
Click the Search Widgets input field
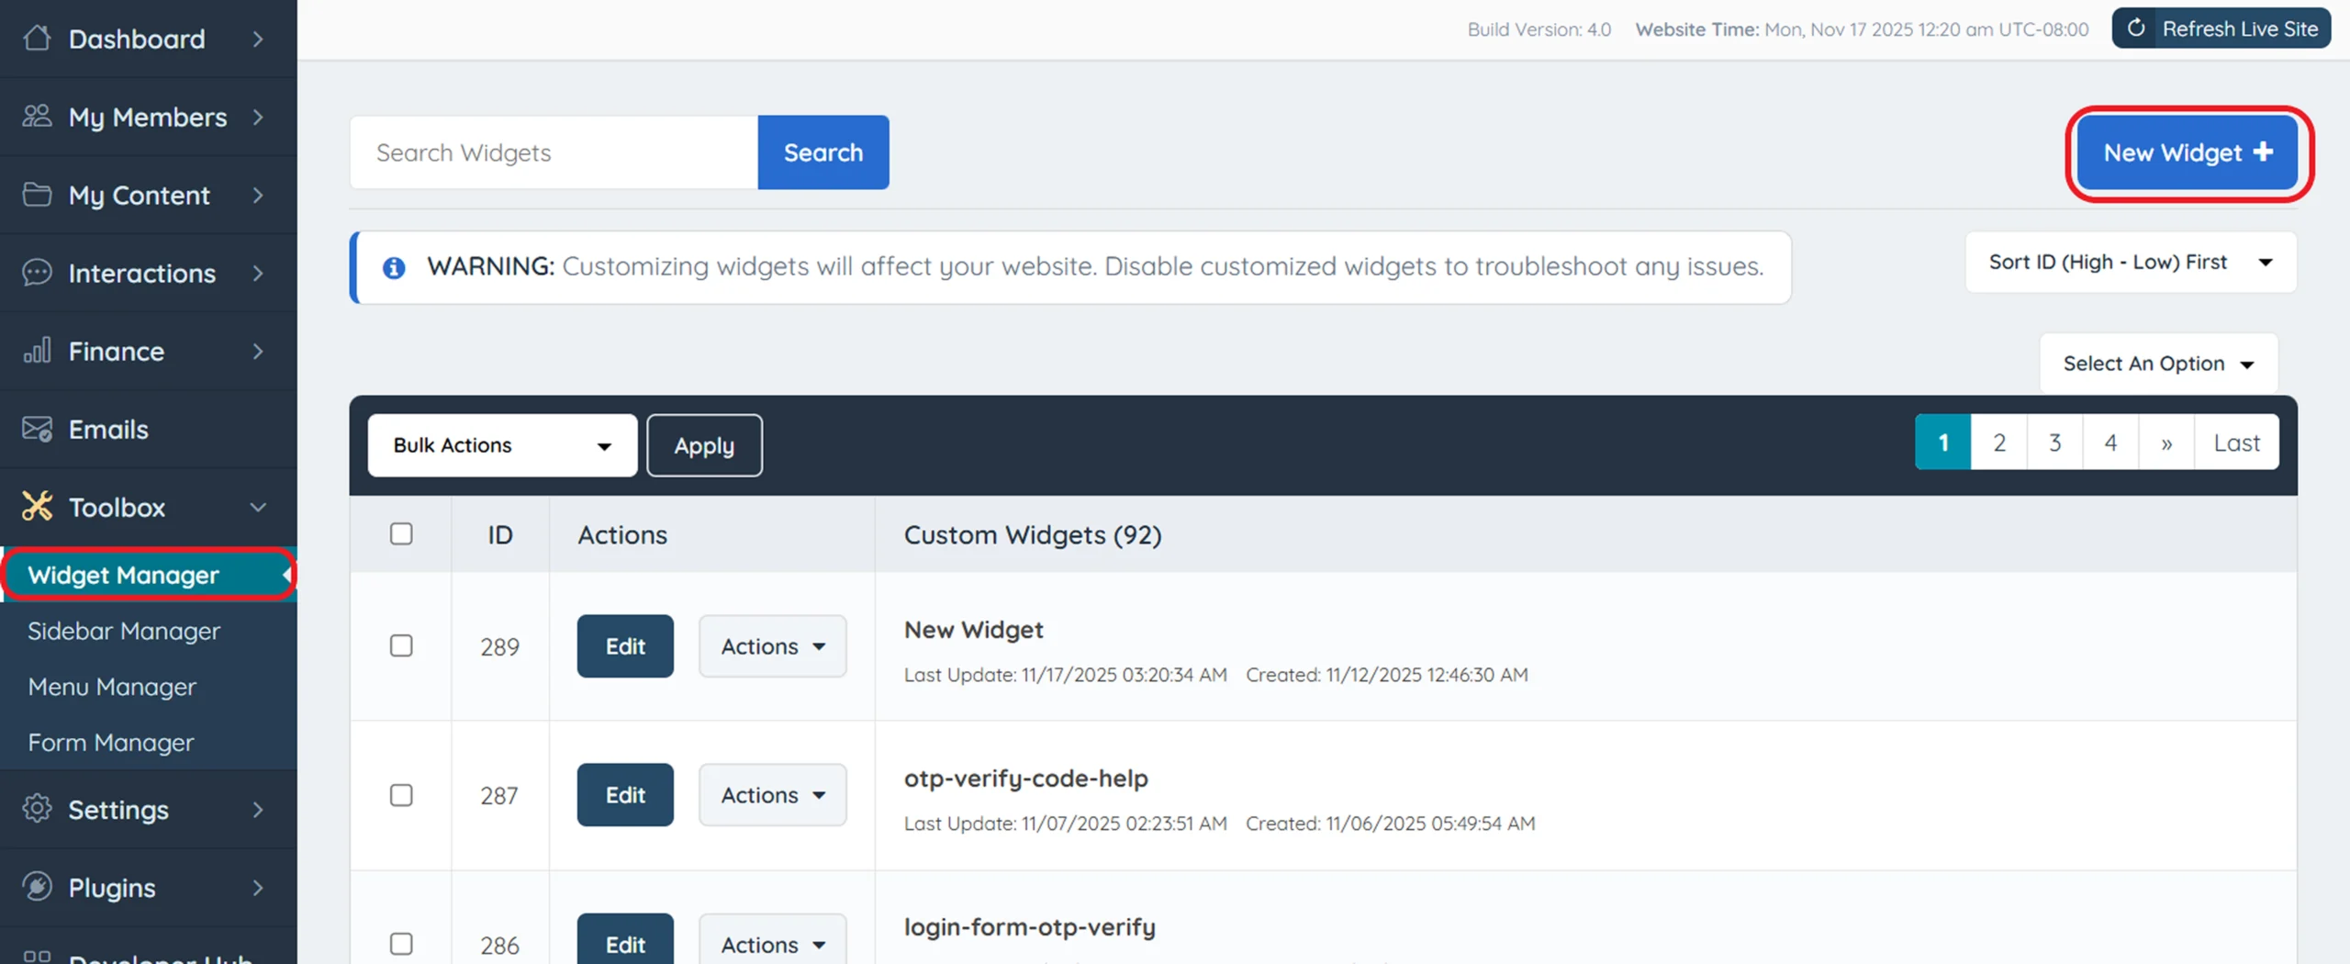pyautogui.click(x=554, y=152)
